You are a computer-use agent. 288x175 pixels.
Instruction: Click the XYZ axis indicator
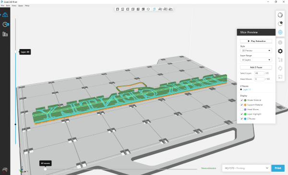point(23,170)
